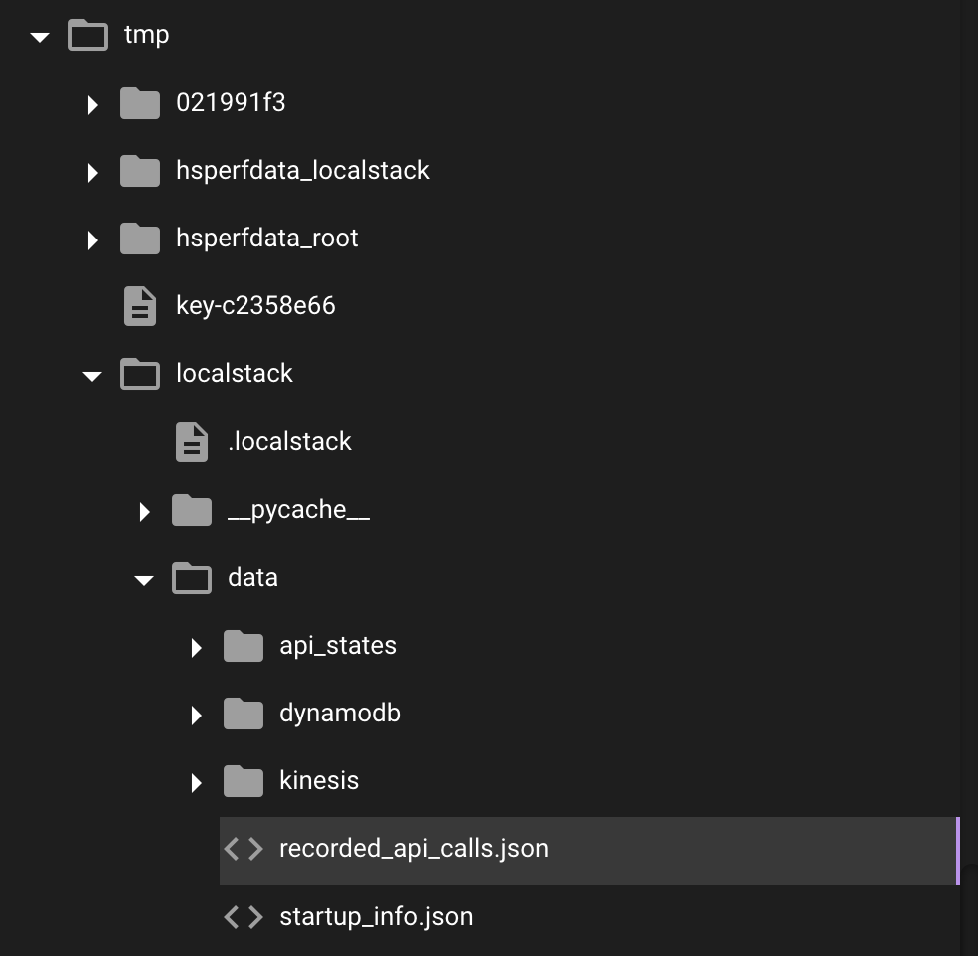978x956 pixels.
Task: Open the .localstack file
Action: [x=290, y=442]
